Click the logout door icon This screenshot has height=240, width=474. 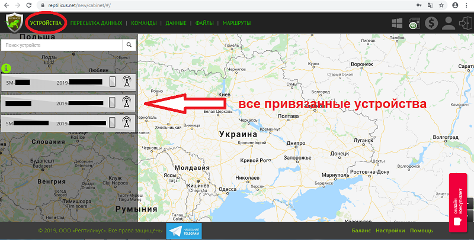click(x=465, y=23)
